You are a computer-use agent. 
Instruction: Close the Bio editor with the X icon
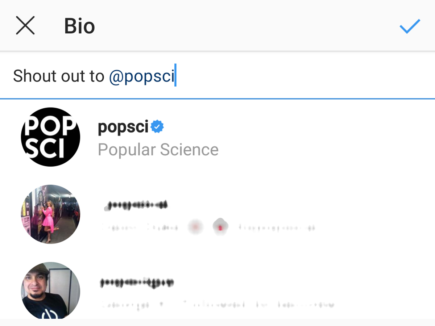tap(25, 26)
